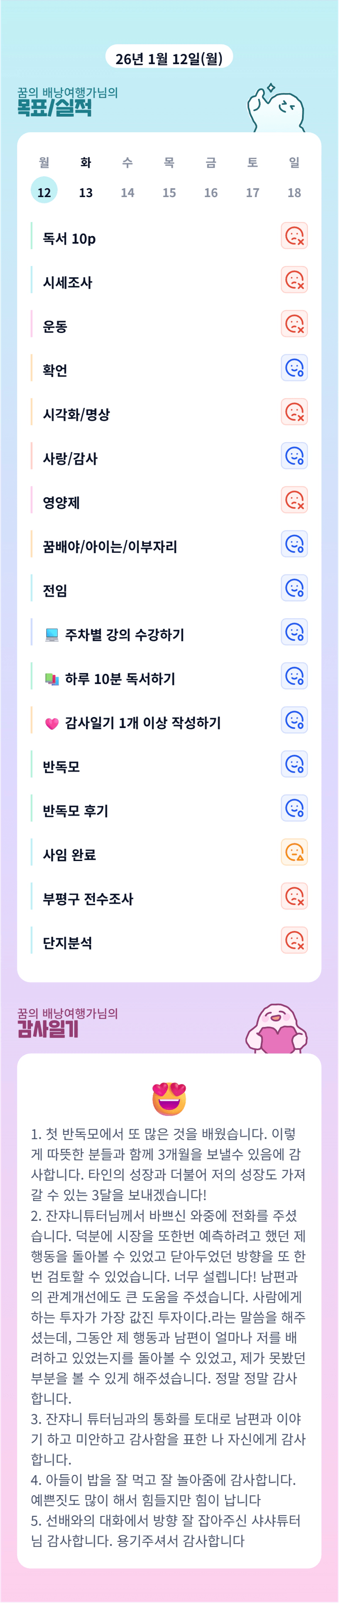Click the status face icon for 독서 10p
Image resolution: width=339 pixels, height=1603 pixels.
click(x=293, y=236)
